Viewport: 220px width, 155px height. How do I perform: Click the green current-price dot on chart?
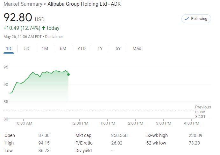click(x=68, y=74)
